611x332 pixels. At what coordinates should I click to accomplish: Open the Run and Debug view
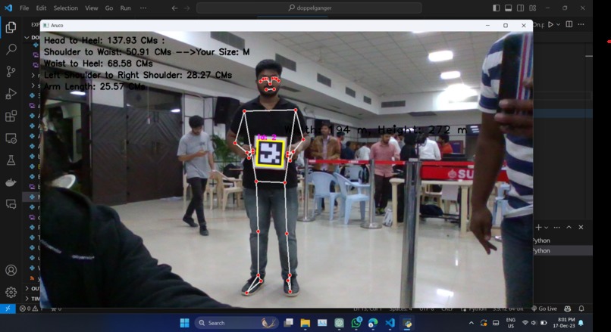pos(11,94)
